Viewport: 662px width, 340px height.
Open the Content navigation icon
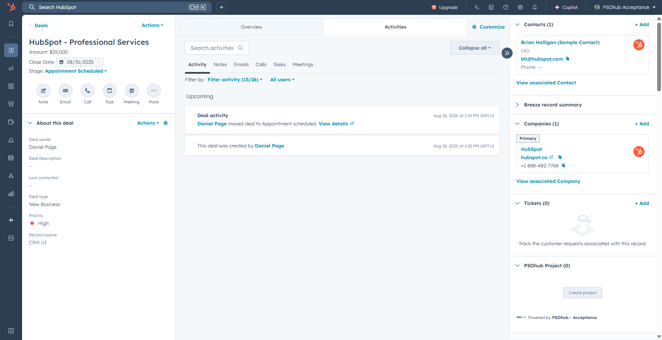(11, 86)
